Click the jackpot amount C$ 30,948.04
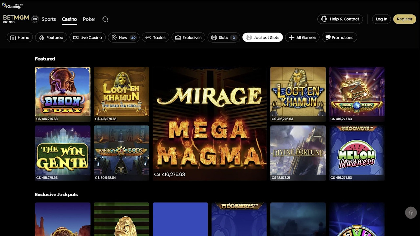Image resolution: width=420 pixels, height=236 pixels. 105,178
